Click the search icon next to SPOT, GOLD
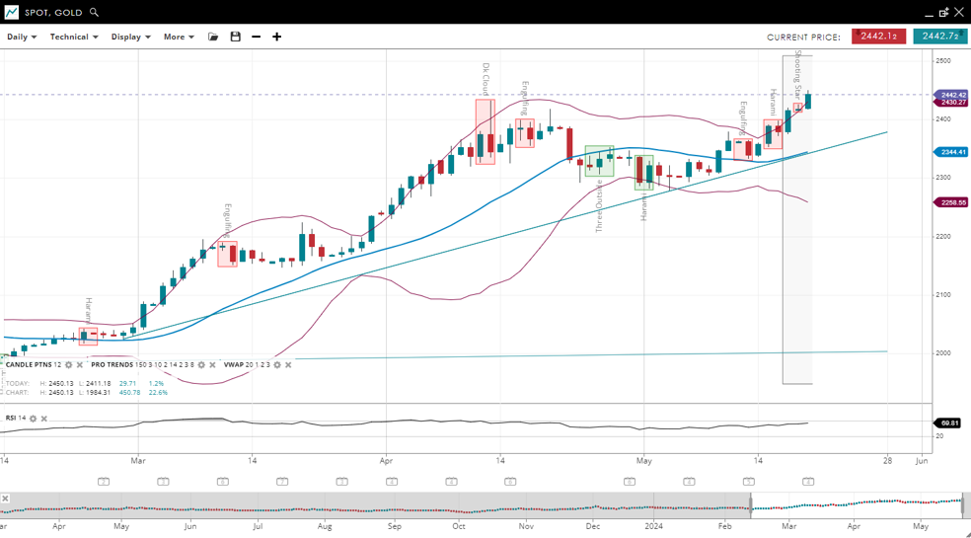Screen dimensions: 971x538 coord(95,13)
